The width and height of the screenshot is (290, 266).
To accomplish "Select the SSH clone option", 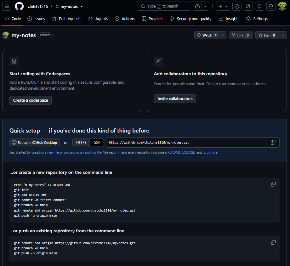I will [x=97, y=142].
